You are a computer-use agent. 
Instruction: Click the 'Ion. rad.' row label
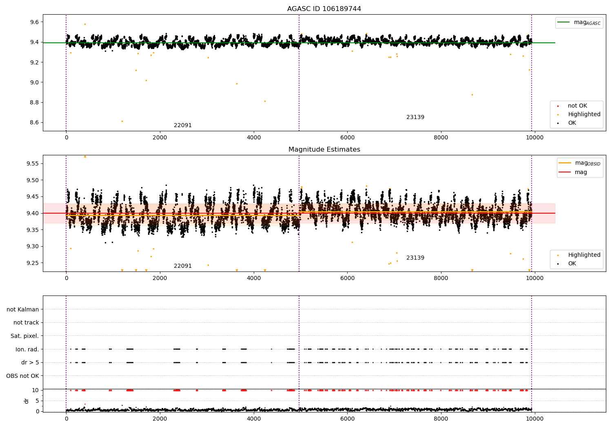click(27, 349)
